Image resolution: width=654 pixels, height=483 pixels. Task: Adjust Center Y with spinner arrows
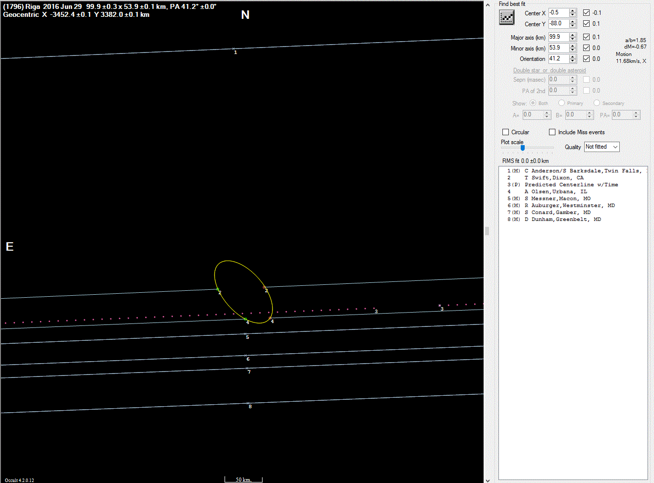coord(573,24)
